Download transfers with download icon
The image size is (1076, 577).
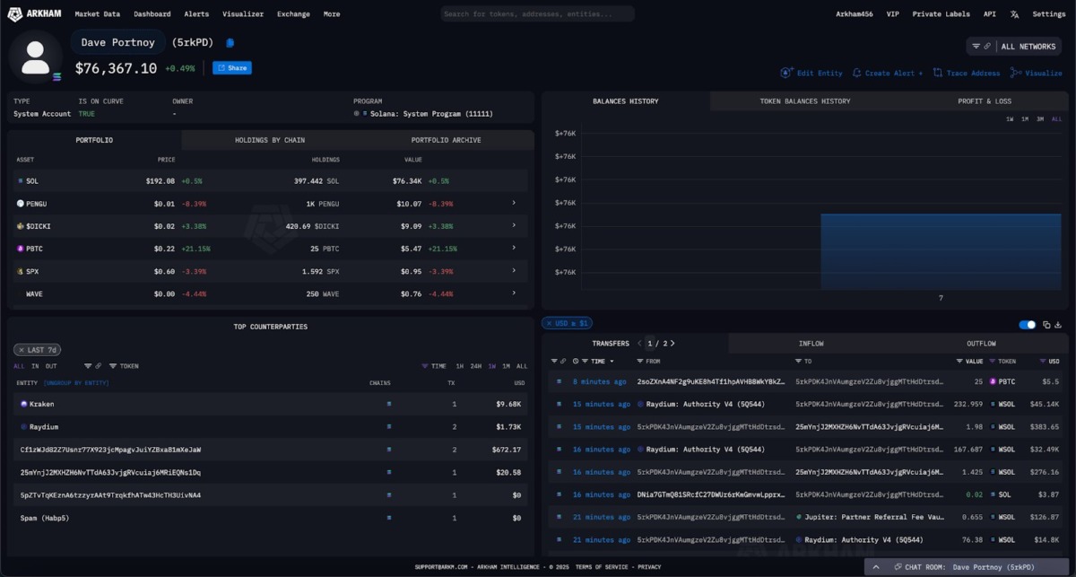click(1059, 325)
